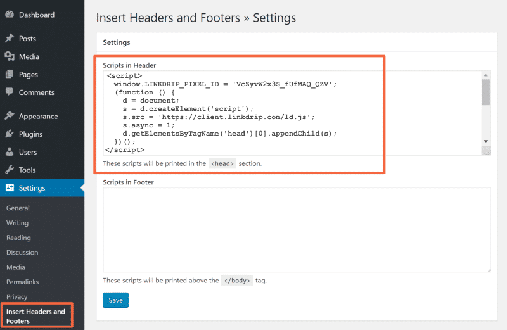Click the Dashboard gauge icon
This screenshot has width=507, height=330.
tap(10, 15)
